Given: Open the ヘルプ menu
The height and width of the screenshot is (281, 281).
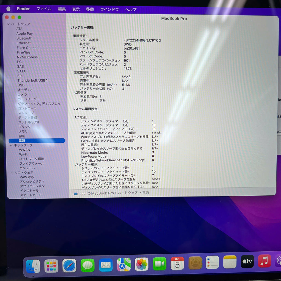Looking at the screenshot, I should pos(131,10).
